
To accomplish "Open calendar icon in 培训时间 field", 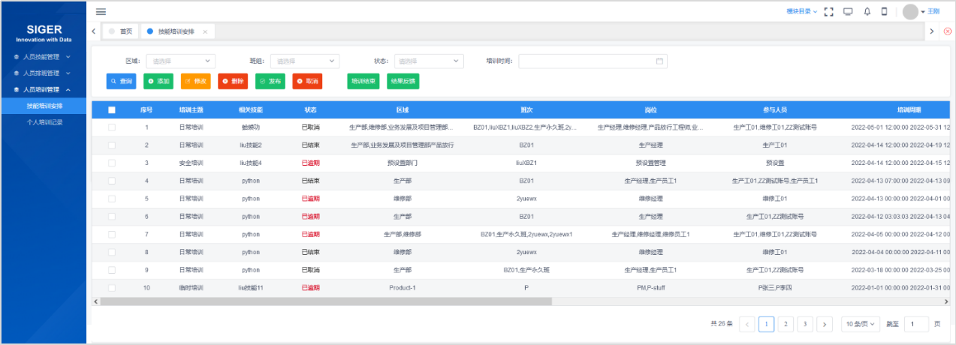I will point(659,61).
